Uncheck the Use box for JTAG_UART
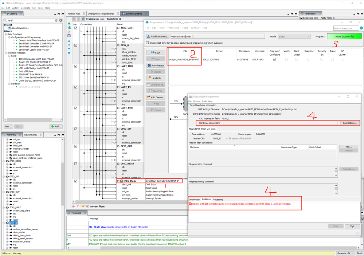 pos(75,28)
